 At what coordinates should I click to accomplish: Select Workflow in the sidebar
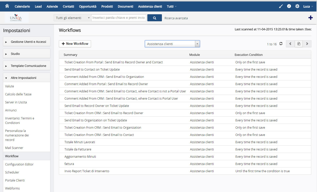[27, 156]
